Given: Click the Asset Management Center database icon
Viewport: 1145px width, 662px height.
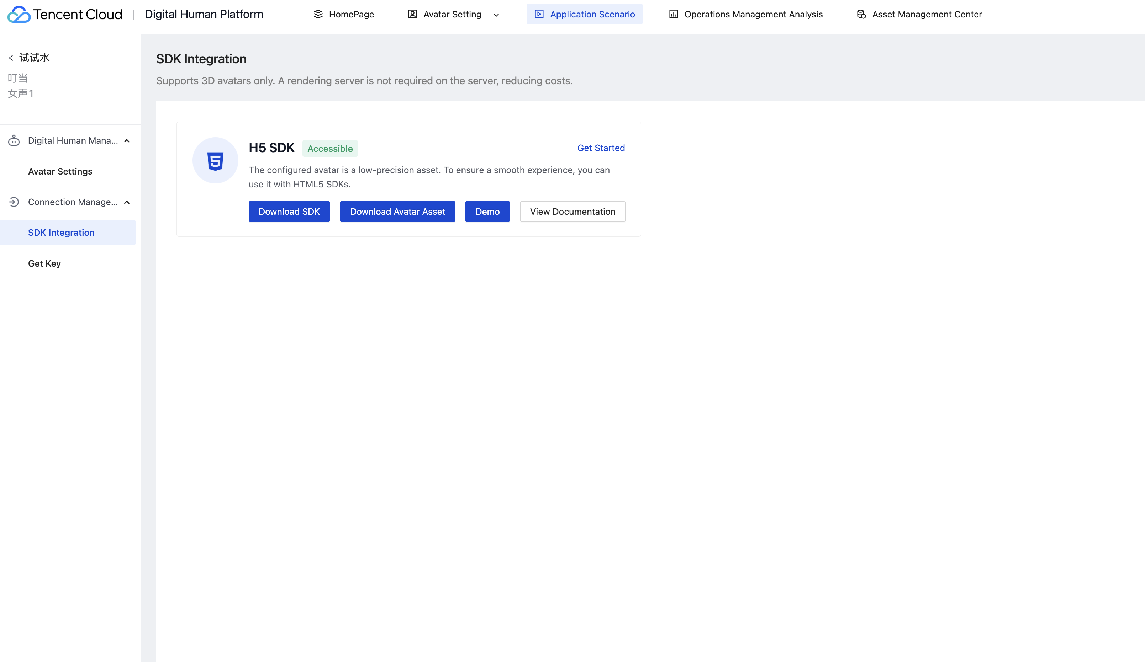Looking at the screenshot, I should 861,14.
